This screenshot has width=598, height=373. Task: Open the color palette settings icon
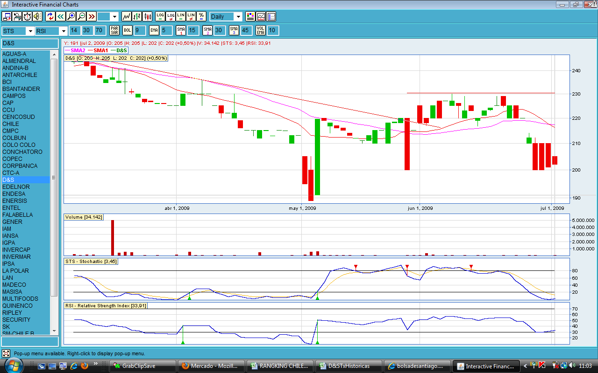tap(251, 17)
